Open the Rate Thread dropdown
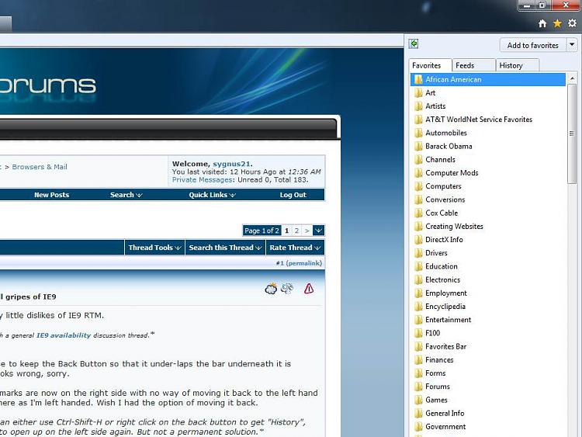582x437 pixels. [295, 248]
